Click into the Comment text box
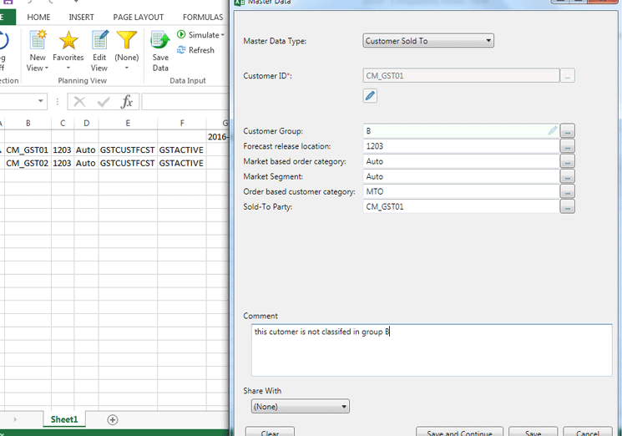Viewport: 622px width, 436px height. pyautogui.click(x=432, y=350)
